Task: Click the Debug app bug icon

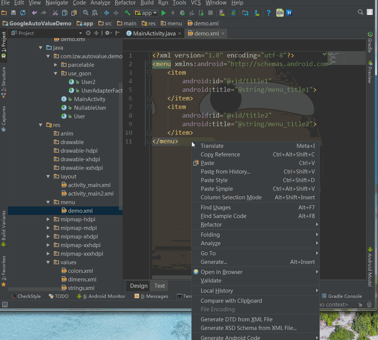Action: 183,13
